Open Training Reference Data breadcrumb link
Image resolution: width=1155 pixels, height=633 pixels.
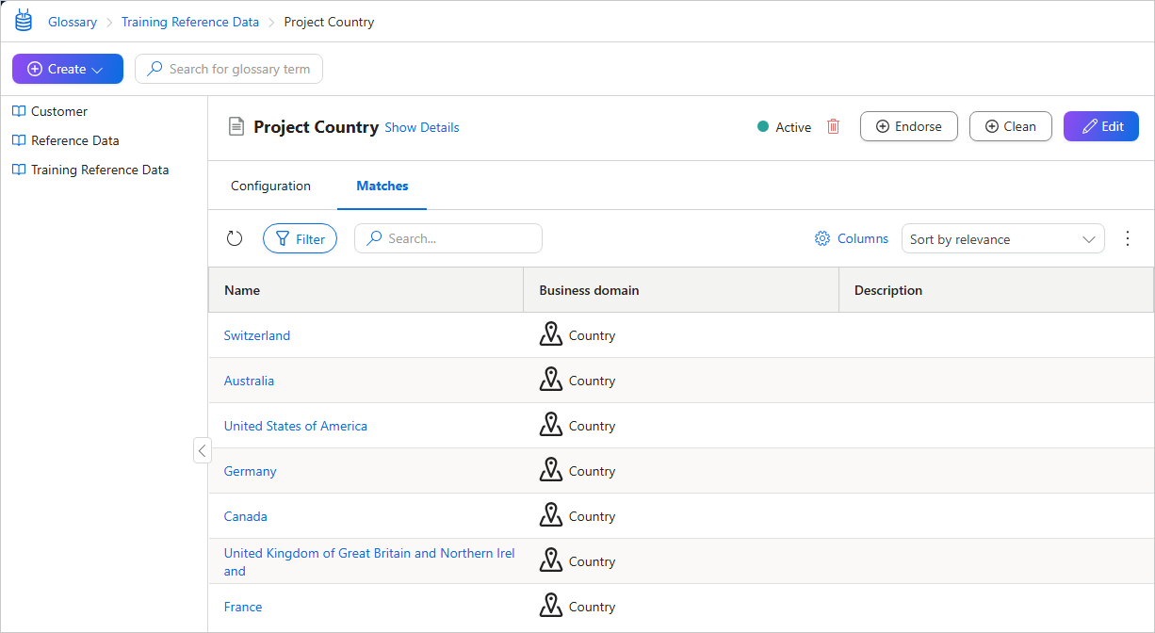coord(190,22)
